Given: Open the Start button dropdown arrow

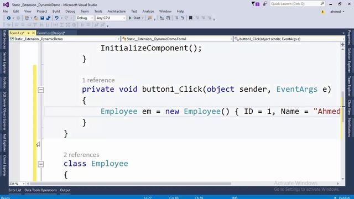Looking at the screenshot, I should point(143,18).
